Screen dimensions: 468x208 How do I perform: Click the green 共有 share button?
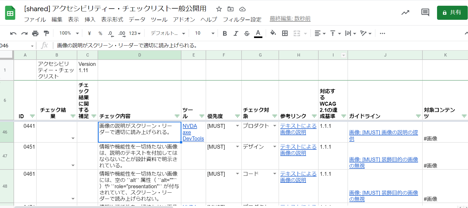pos(452,12)
